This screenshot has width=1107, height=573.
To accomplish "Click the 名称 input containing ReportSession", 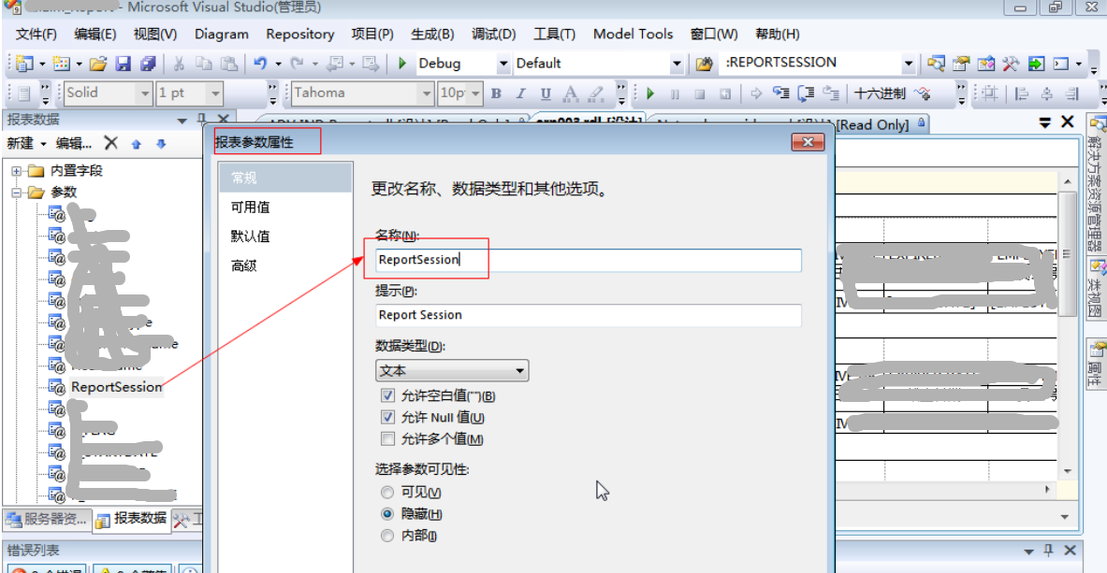I will [x=588, y=260].
